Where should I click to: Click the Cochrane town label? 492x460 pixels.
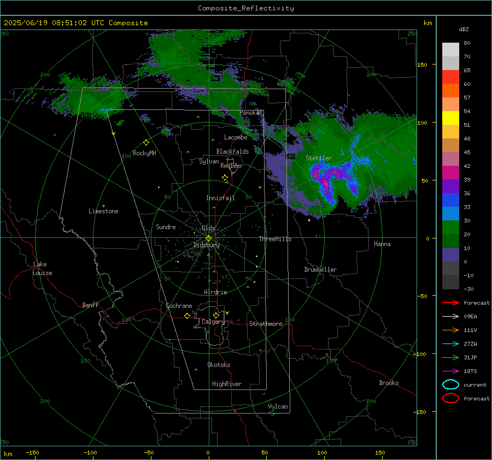[179, 306]
